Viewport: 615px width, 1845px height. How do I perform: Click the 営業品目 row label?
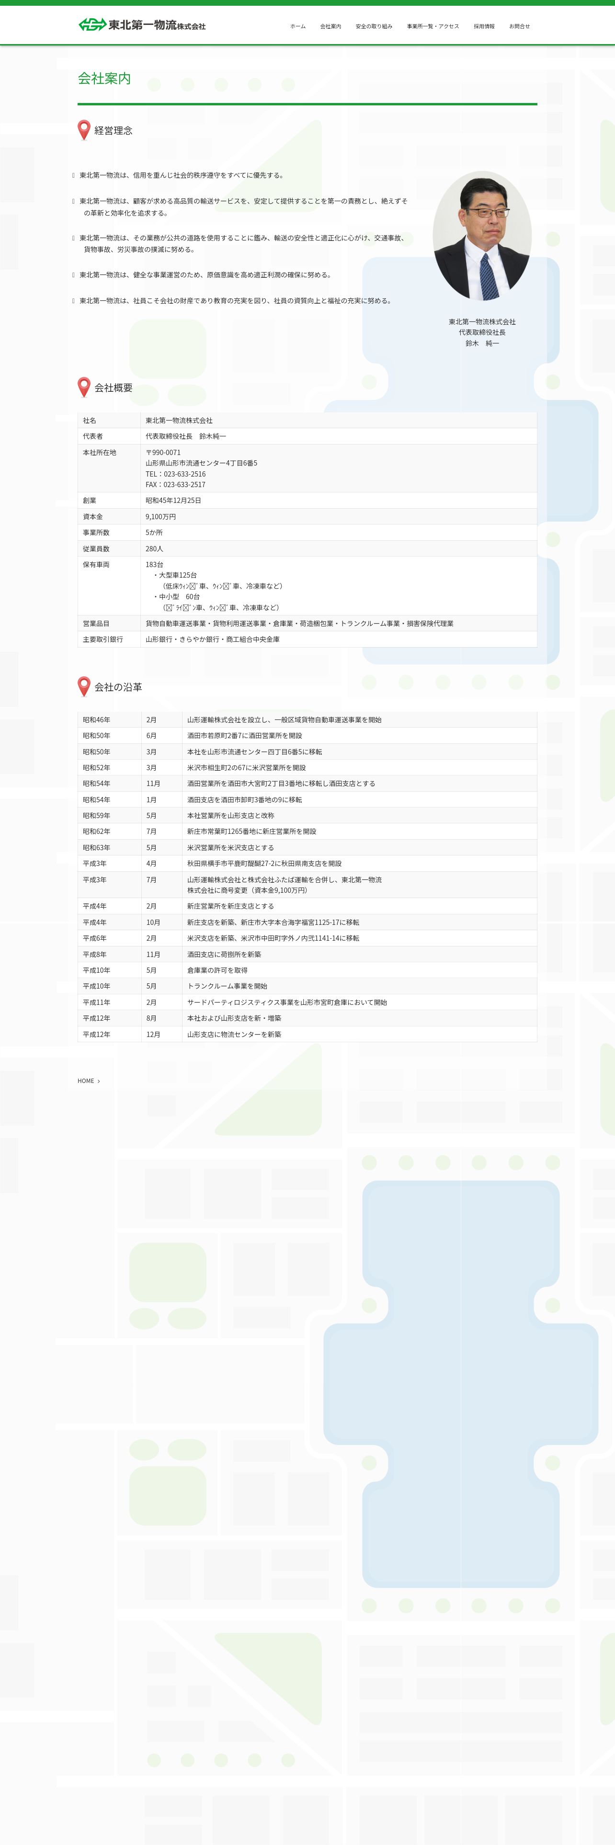click(x=96, y=624)
